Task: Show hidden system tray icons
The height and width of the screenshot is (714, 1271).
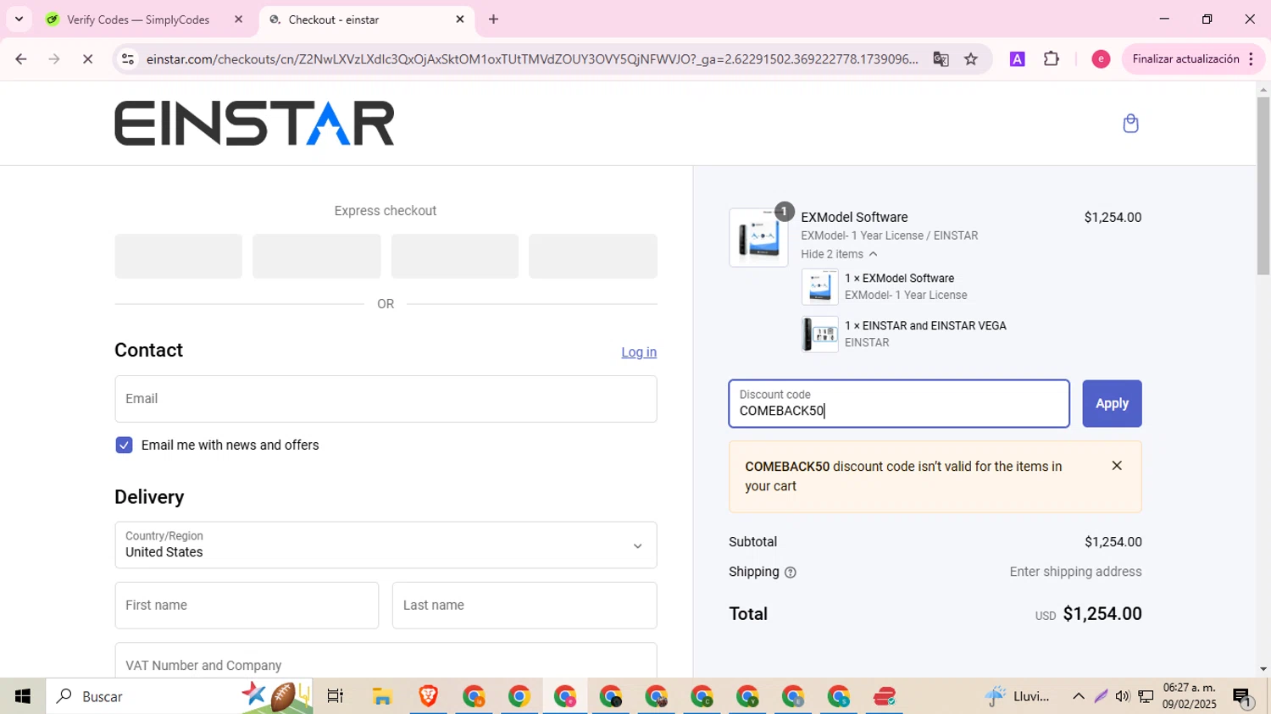Action: pos(1078,696)
